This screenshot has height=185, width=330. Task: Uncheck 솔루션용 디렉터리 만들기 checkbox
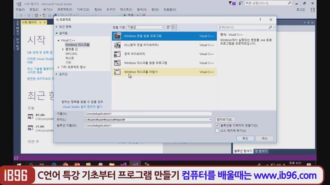click(x=217, y=126)
